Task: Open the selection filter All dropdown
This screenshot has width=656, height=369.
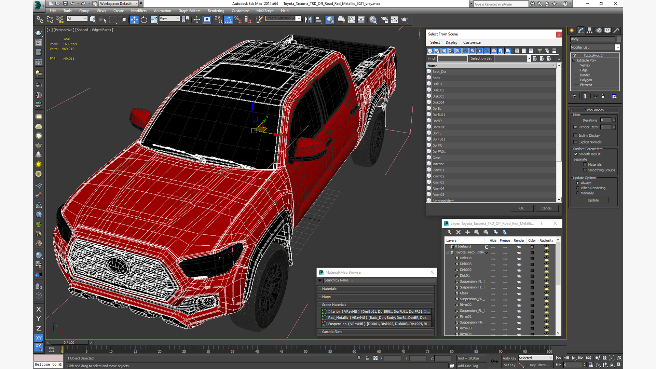Action: tap(77, 18)
